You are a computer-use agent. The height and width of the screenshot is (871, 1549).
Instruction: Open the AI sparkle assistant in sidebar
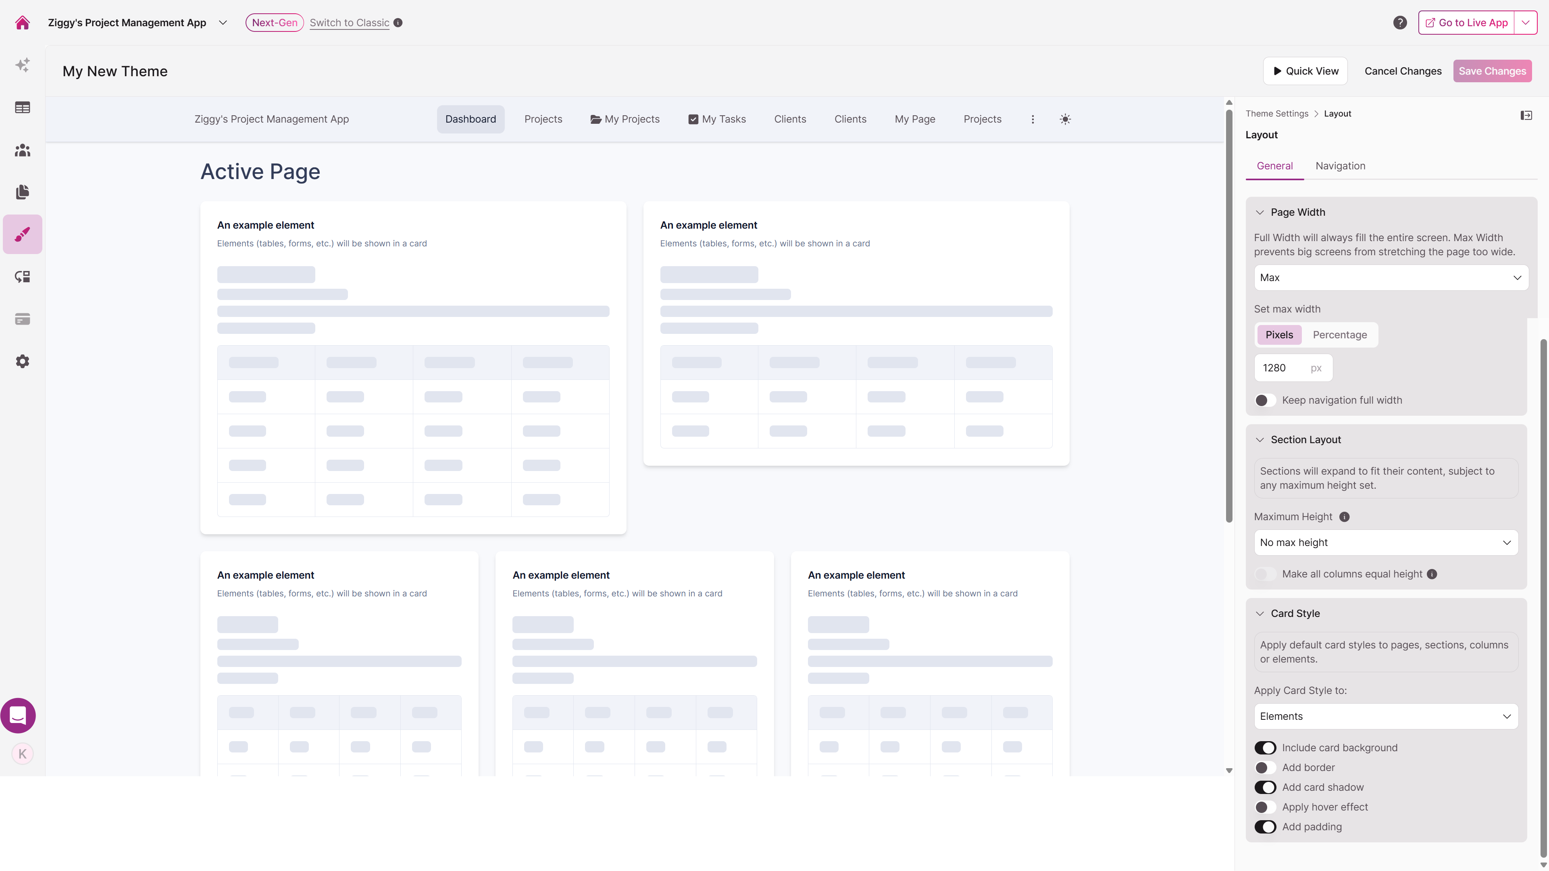click(22, 65)
